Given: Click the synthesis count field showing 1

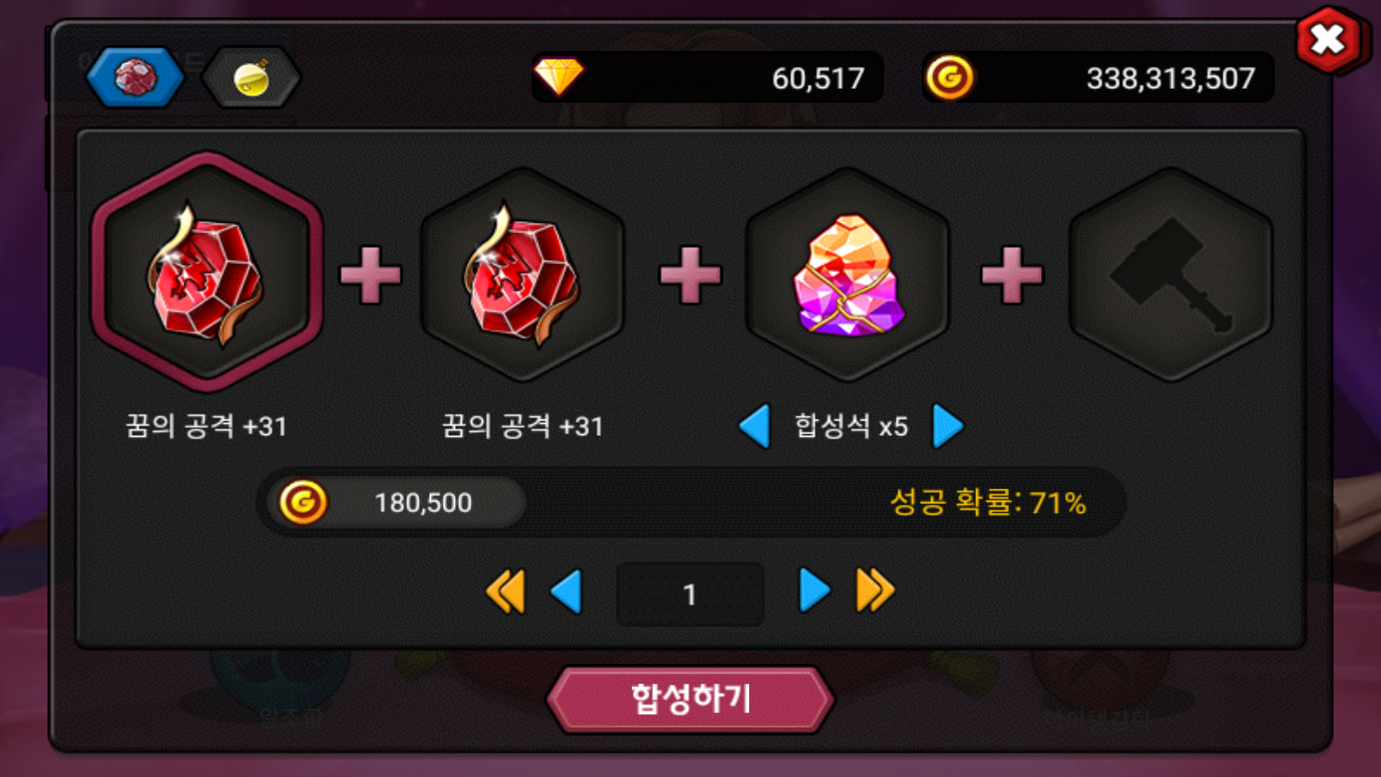Looking at the screenshot, I should pyautogui.click(x=690, y=594).
